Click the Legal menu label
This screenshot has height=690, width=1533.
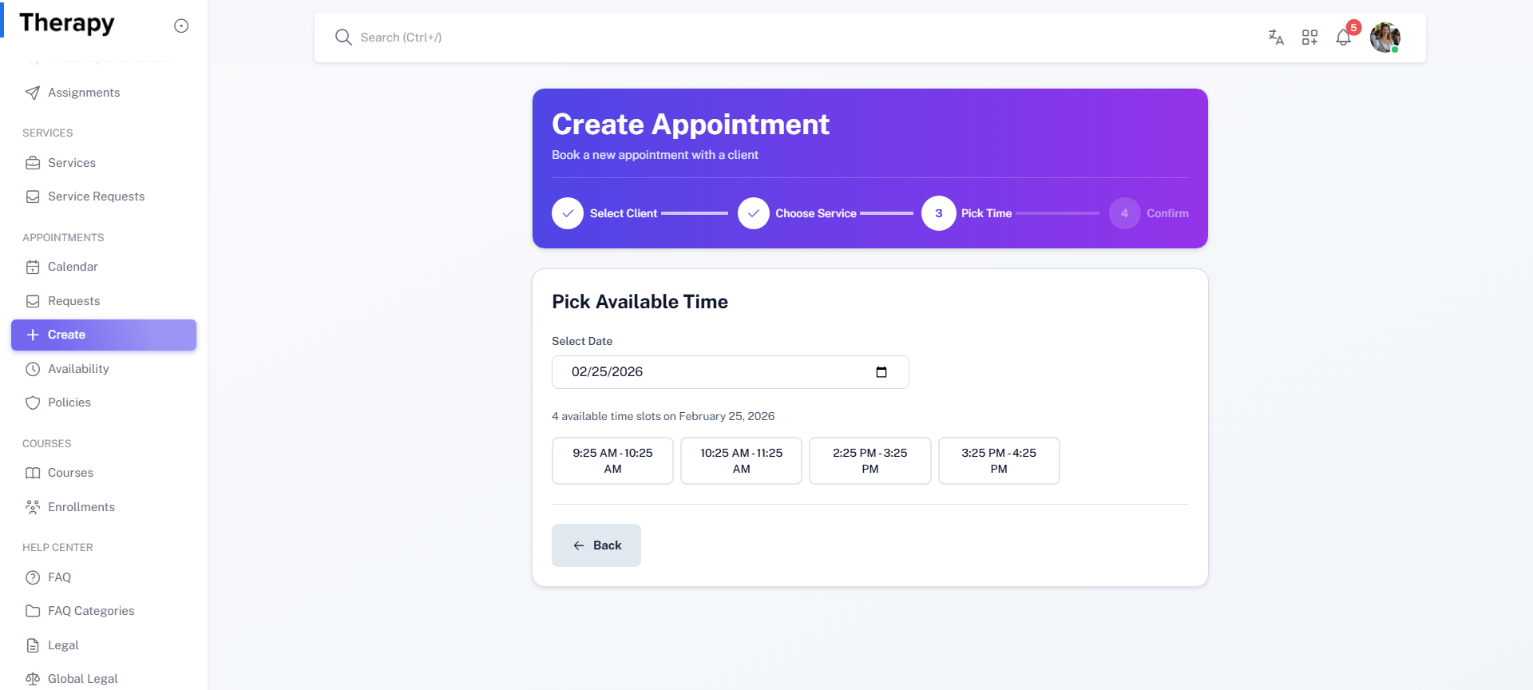(x=63, y=645)
